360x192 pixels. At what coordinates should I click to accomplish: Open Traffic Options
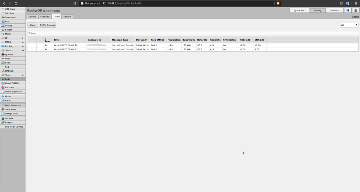click(47, 25)
